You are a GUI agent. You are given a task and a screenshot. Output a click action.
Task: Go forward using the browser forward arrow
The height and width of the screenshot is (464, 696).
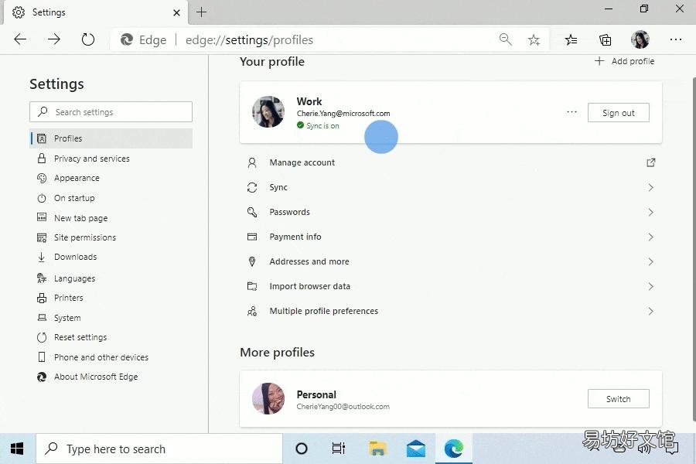[54, 39]
